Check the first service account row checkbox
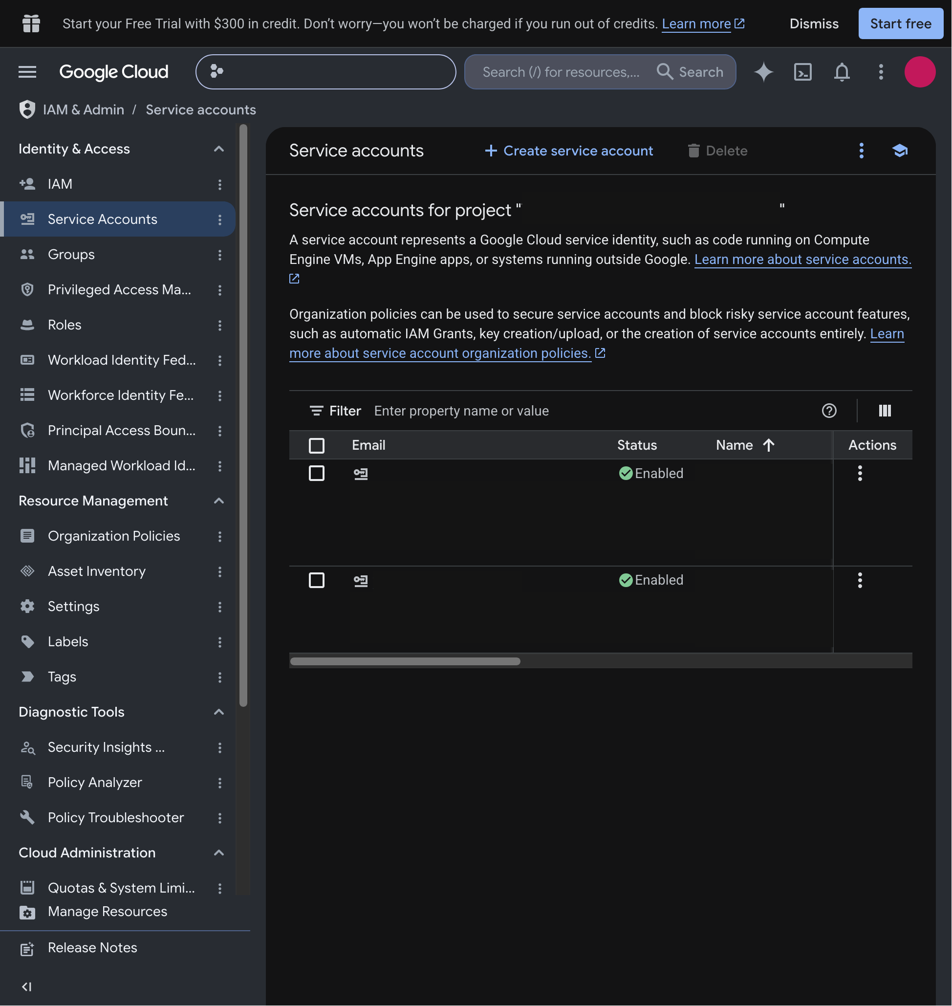 coord(317,474)
